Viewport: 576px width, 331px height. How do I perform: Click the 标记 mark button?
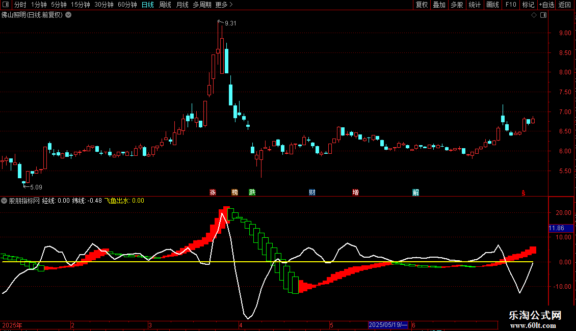tap(528, 5)
